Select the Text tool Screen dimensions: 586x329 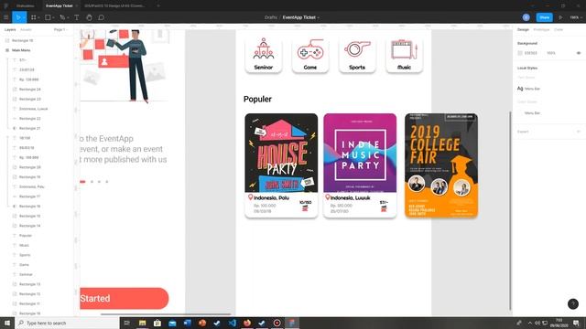[x=77, y=17]
